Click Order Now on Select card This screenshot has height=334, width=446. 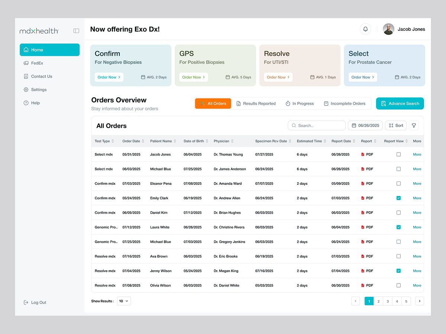[x=363, y=77]
